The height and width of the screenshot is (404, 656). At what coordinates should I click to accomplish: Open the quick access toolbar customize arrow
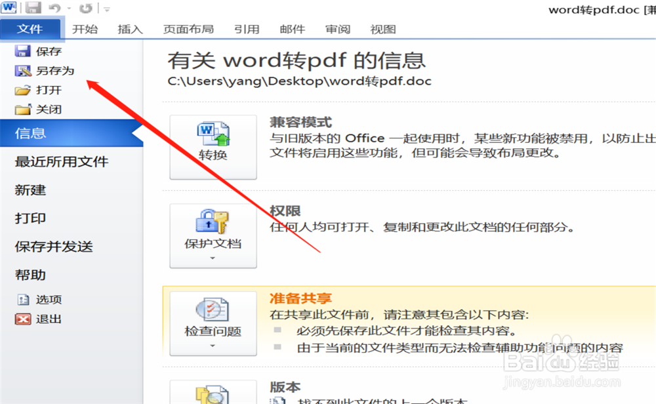tap(106, 9)
